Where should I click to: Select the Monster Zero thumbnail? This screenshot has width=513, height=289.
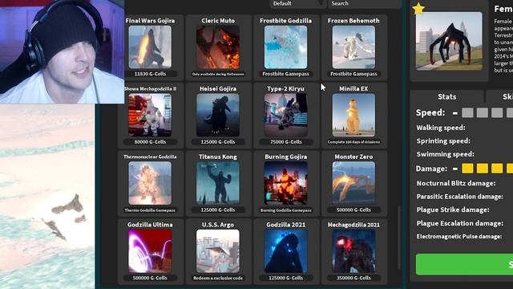[353, 183]
